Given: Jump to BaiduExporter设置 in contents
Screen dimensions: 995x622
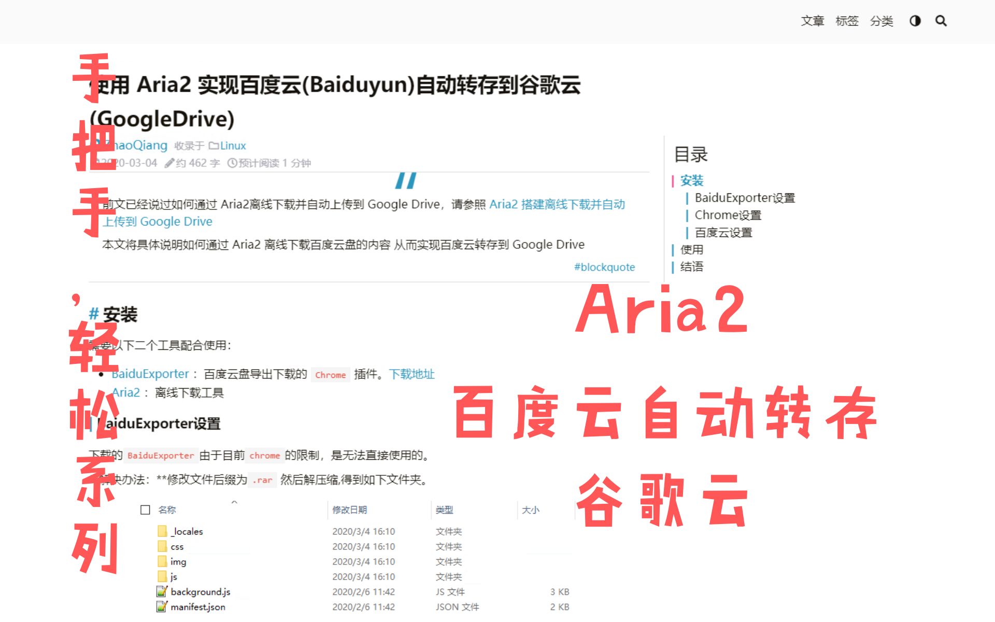Looking at the screenshot, I should point(745,197).
